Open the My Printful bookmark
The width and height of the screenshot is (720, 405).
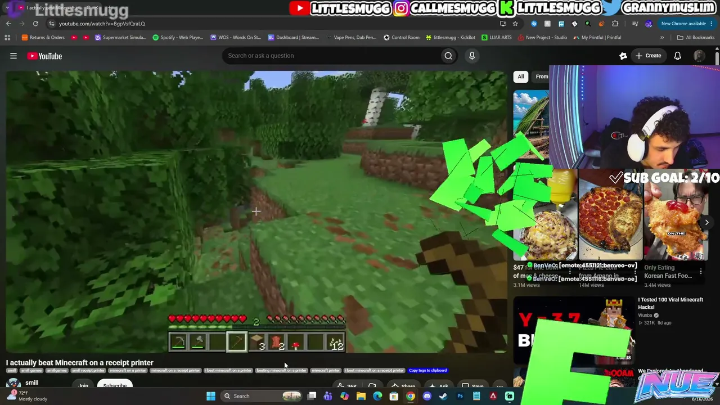[597, 38]
